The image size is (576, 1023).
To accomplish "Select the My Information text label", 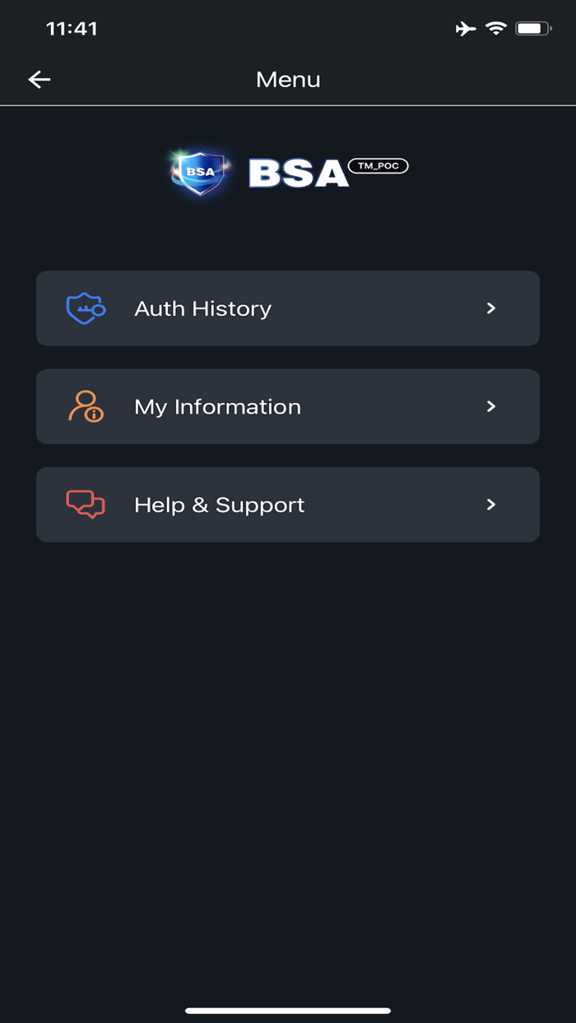I will (217, 406).
